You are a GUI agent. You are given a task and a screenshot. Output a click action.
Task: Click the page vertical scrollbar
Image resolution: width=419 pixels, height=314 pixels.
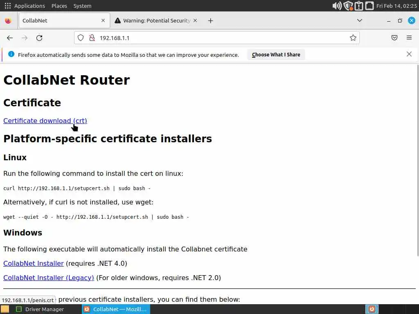[x=417, y=160]
